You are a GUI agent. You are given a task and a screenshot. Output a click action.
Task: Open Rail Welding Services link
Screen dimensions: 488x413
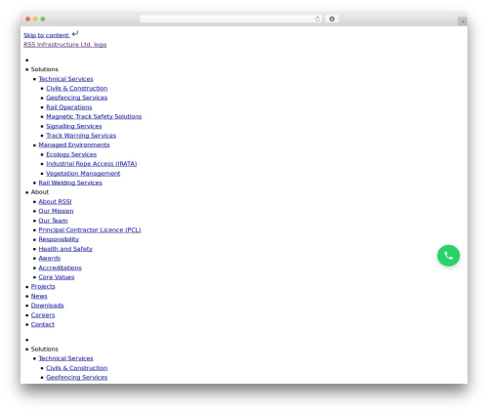[x=70, y=183]
